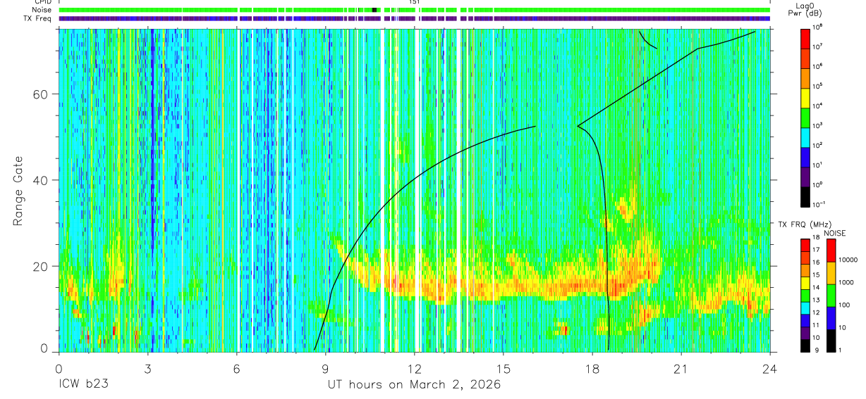This screenshot has height=399, width=866.
Task: Click the green segment of the NOISE colorbar
Action: (831, 296)
